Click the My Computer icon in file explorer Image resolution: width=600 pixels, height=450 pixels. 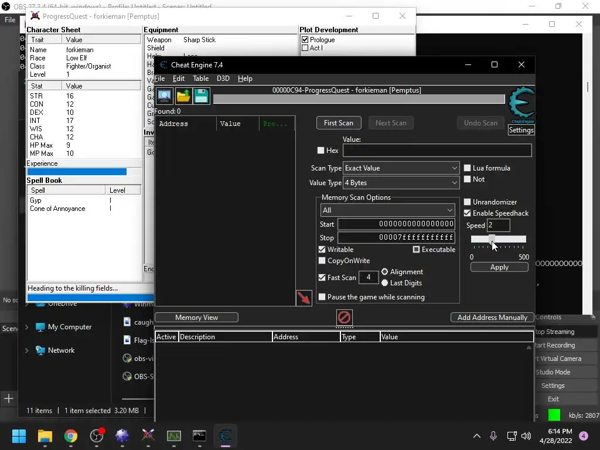(x=40, y=327)
